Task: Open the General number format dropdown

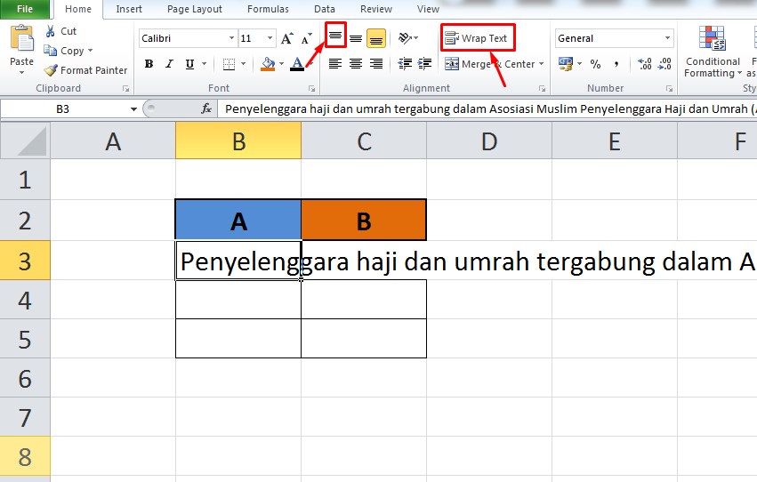Action: point(668,38)
